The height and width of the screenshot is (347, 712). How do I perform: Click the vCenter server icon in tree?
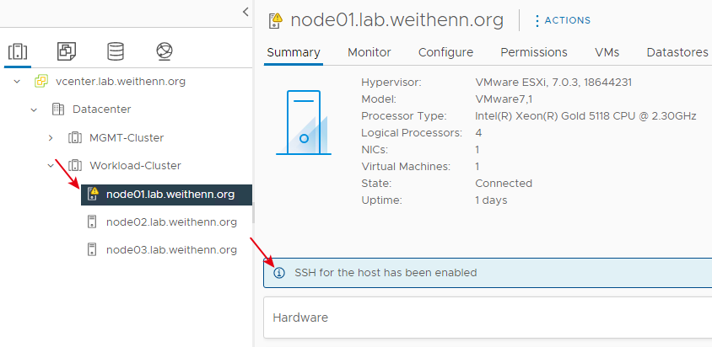pyautogui.click(x=41, y=82)
